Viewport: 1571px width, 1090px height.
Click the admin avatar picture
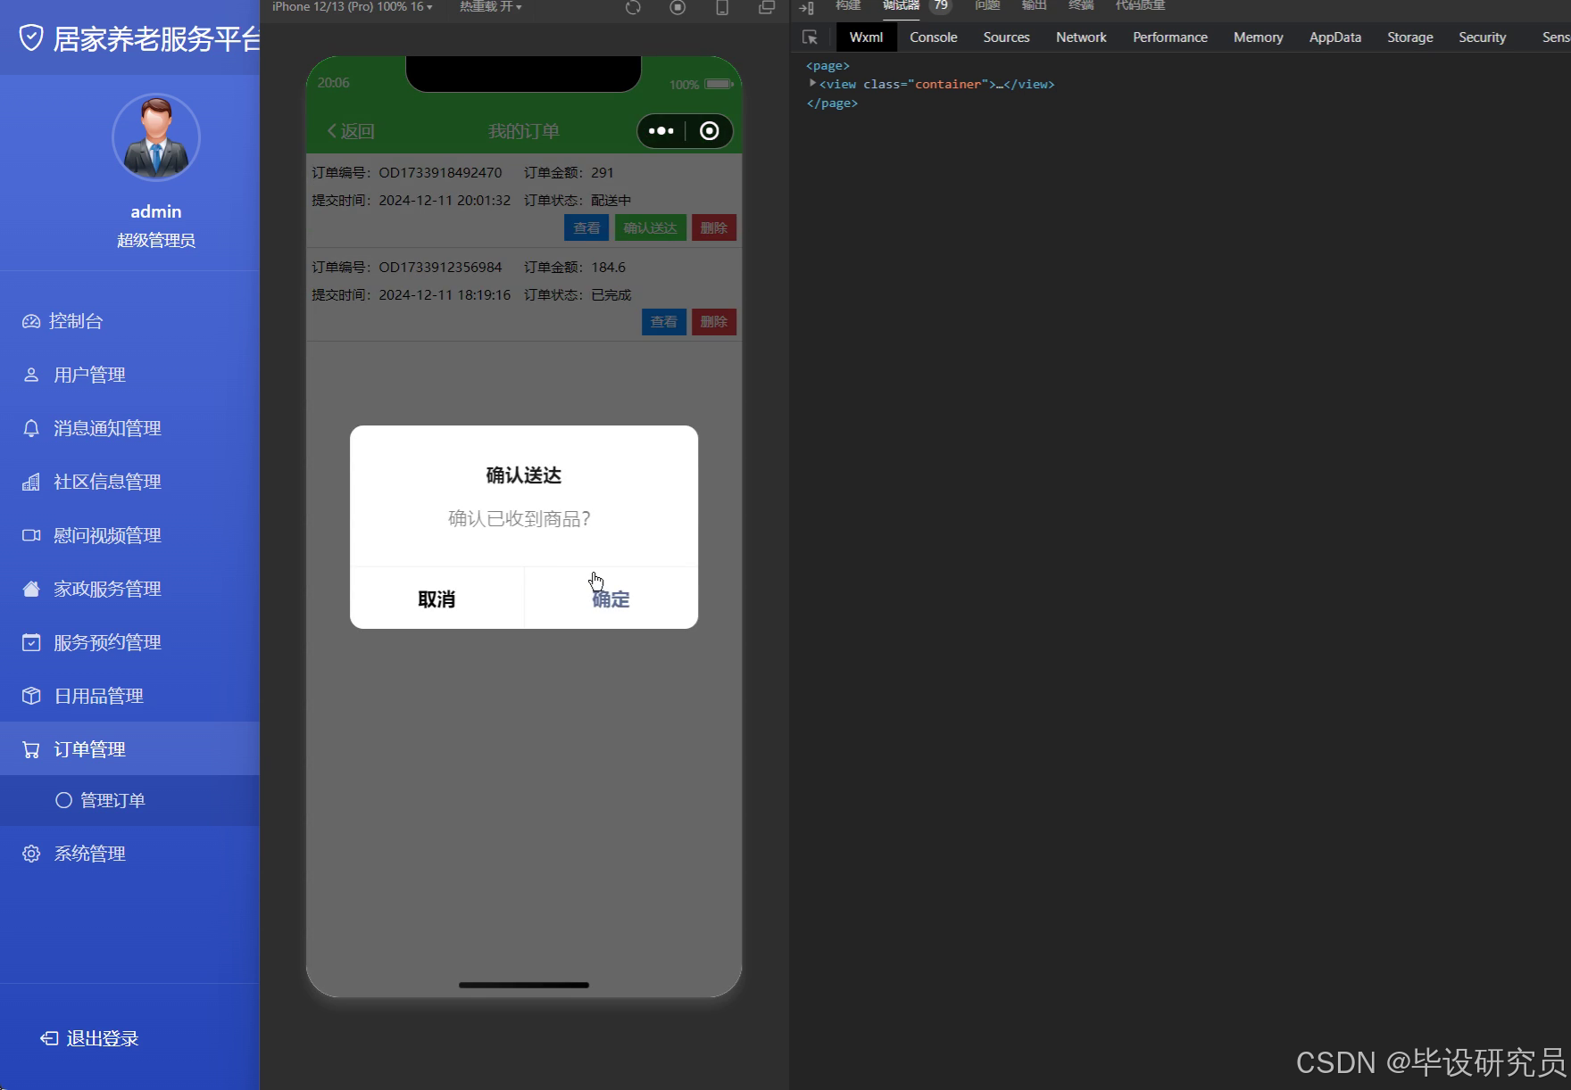(156, 137)
